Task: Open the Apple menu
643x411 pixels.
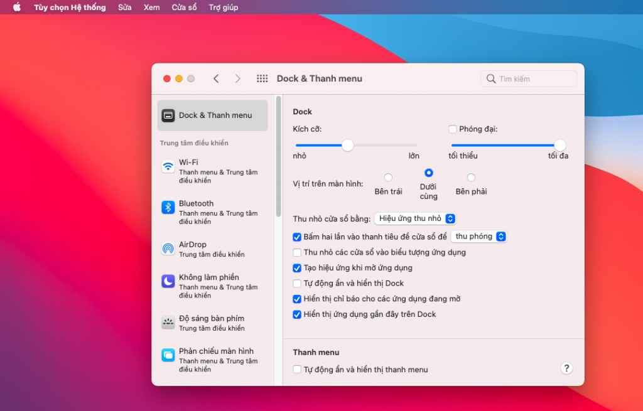Action: click(17, 7)
